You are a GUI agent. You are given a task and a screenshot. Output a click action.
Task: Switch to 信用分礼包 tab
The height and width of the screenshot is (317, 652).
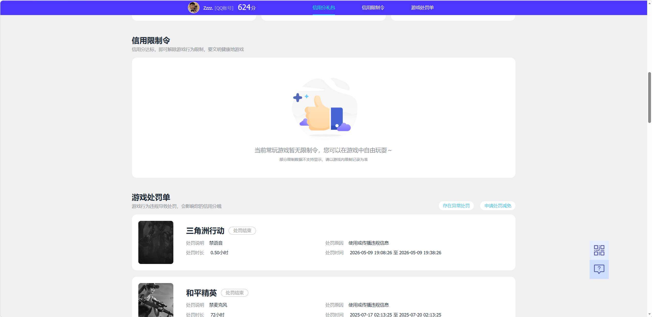click(323, 8)
